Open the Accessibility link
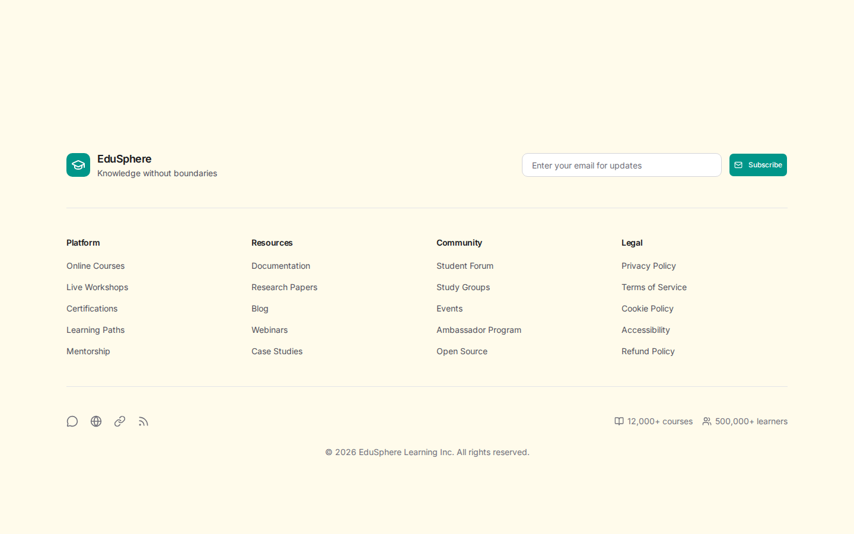Viewport: 854px width, 534px height. pos(646,330)
